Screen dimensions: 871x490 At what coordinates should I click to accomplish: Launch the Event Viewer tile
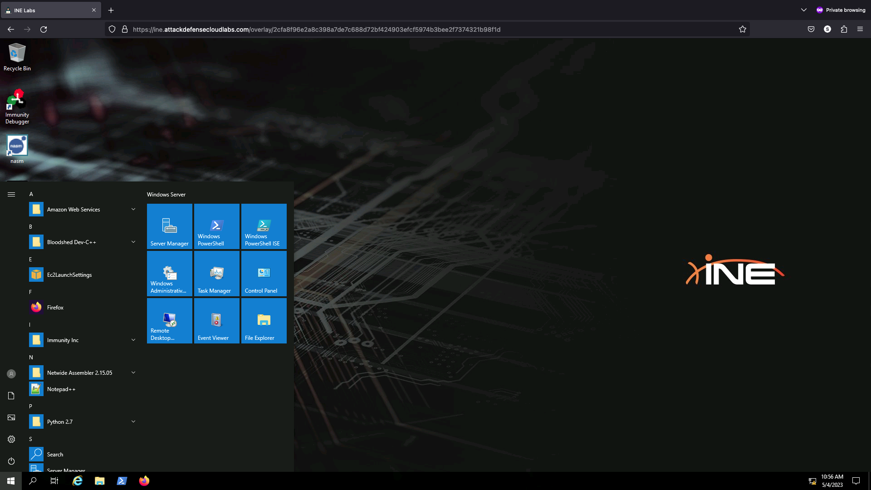pyautogui.click(x=217, y=321)
